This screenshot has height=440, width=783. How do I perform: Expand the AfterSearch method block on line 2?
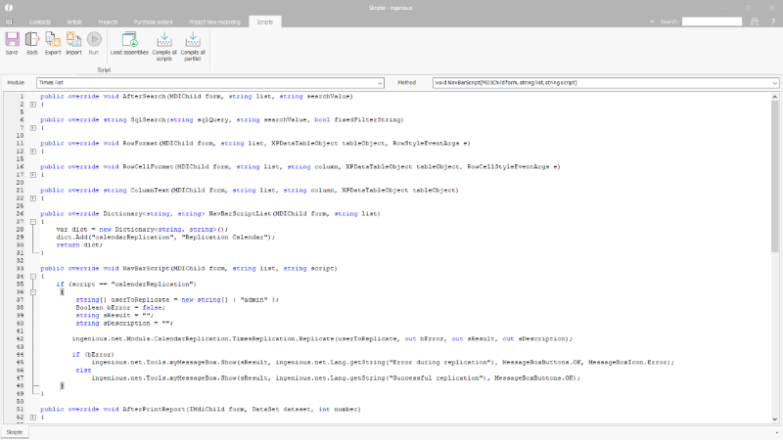click(x=33, y=105)
